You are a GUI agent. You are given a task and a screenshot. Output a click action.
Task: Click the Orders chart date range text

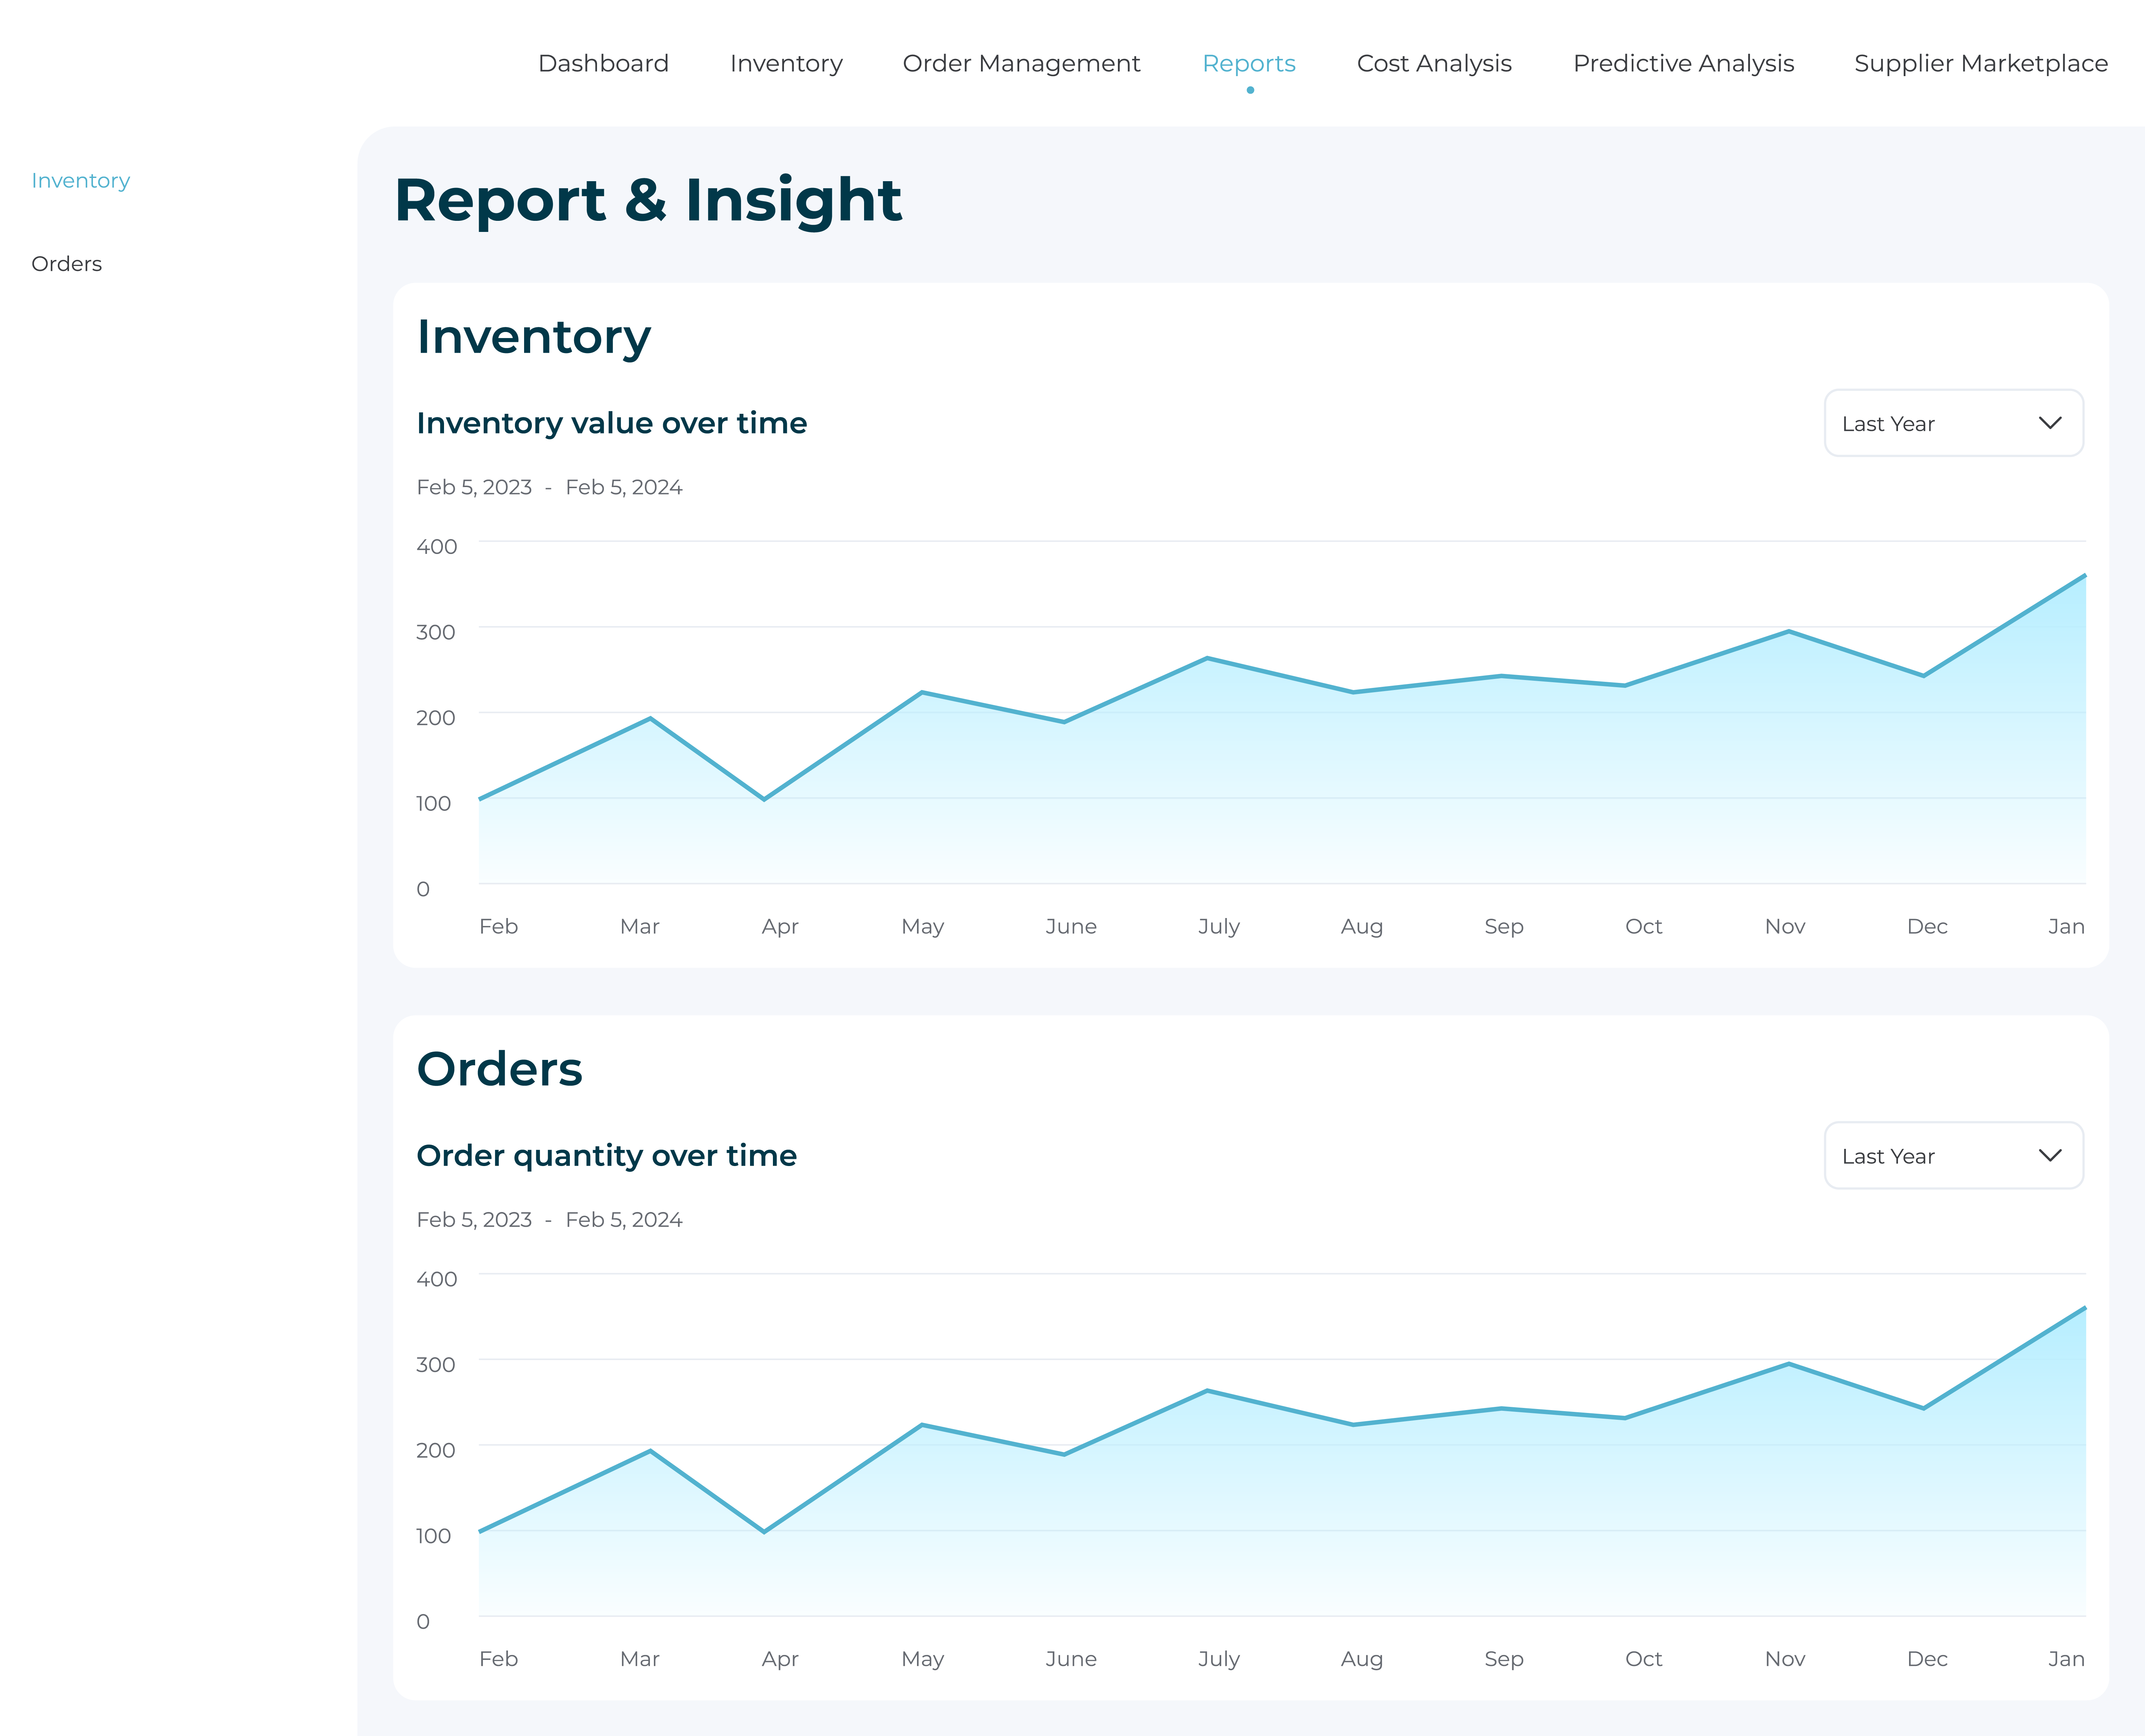coord(548,1219)
